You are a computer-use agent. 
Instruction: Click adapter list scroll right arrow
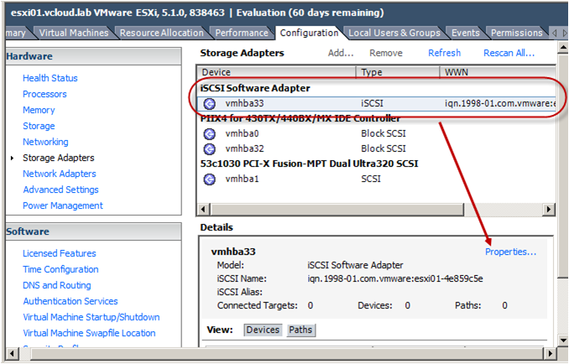[549, 209]
